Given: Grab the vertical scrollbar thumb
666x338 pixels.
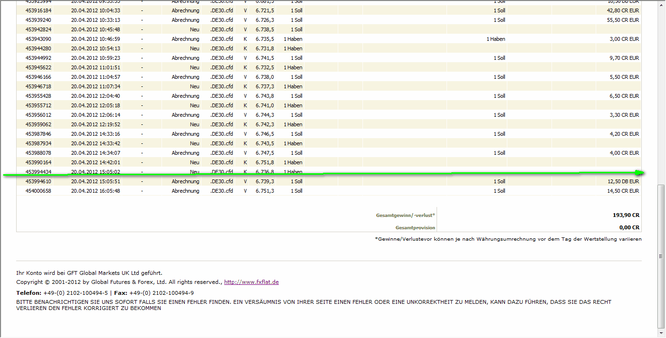Looking at the screenshot, I should (660, 256).
